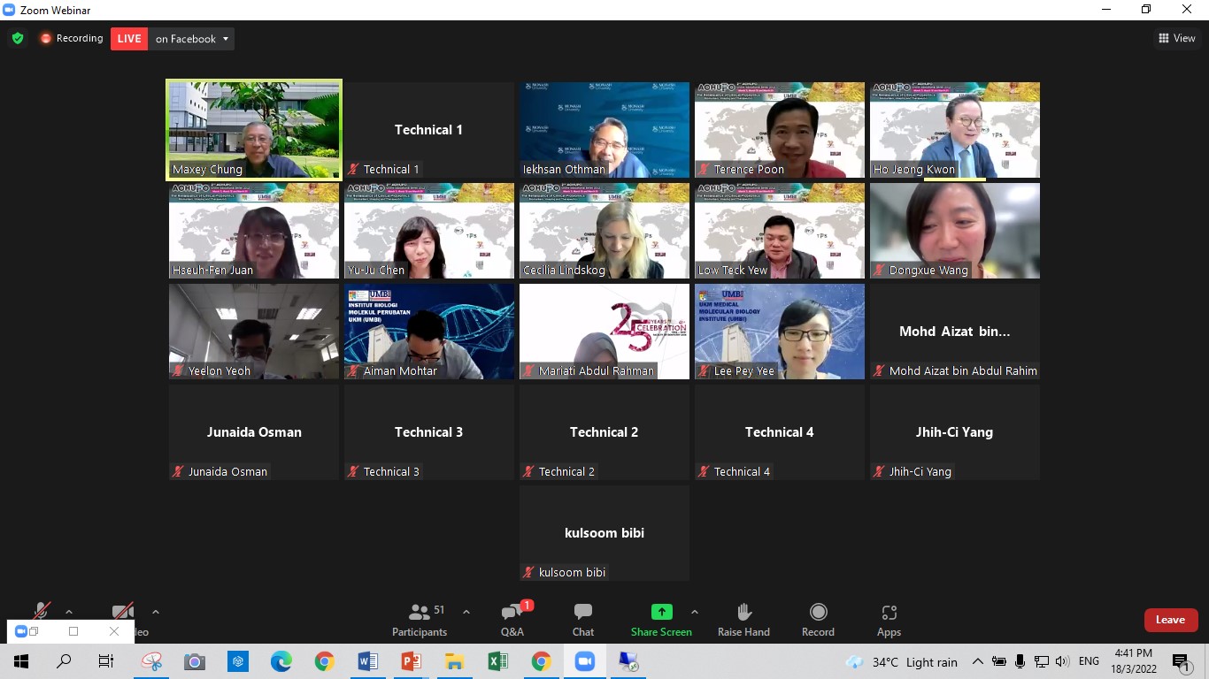Toggle the video camera on

123,612
